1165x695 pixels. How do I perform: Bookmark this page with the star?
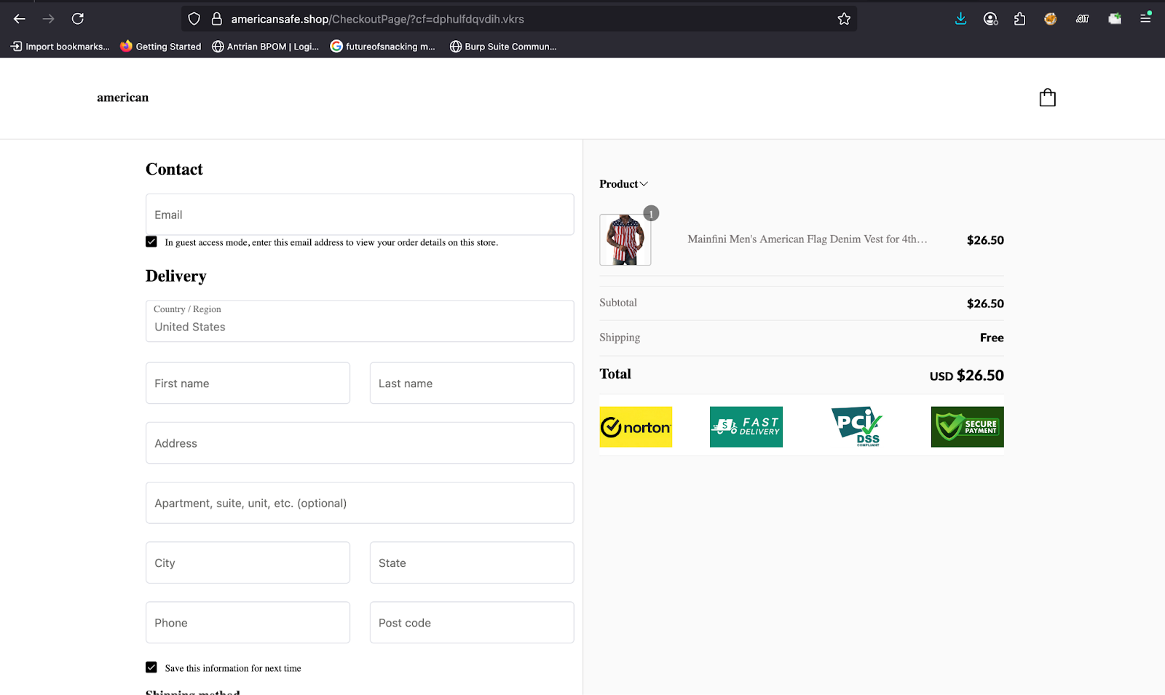pyautogui.click(x=844, y=19)
